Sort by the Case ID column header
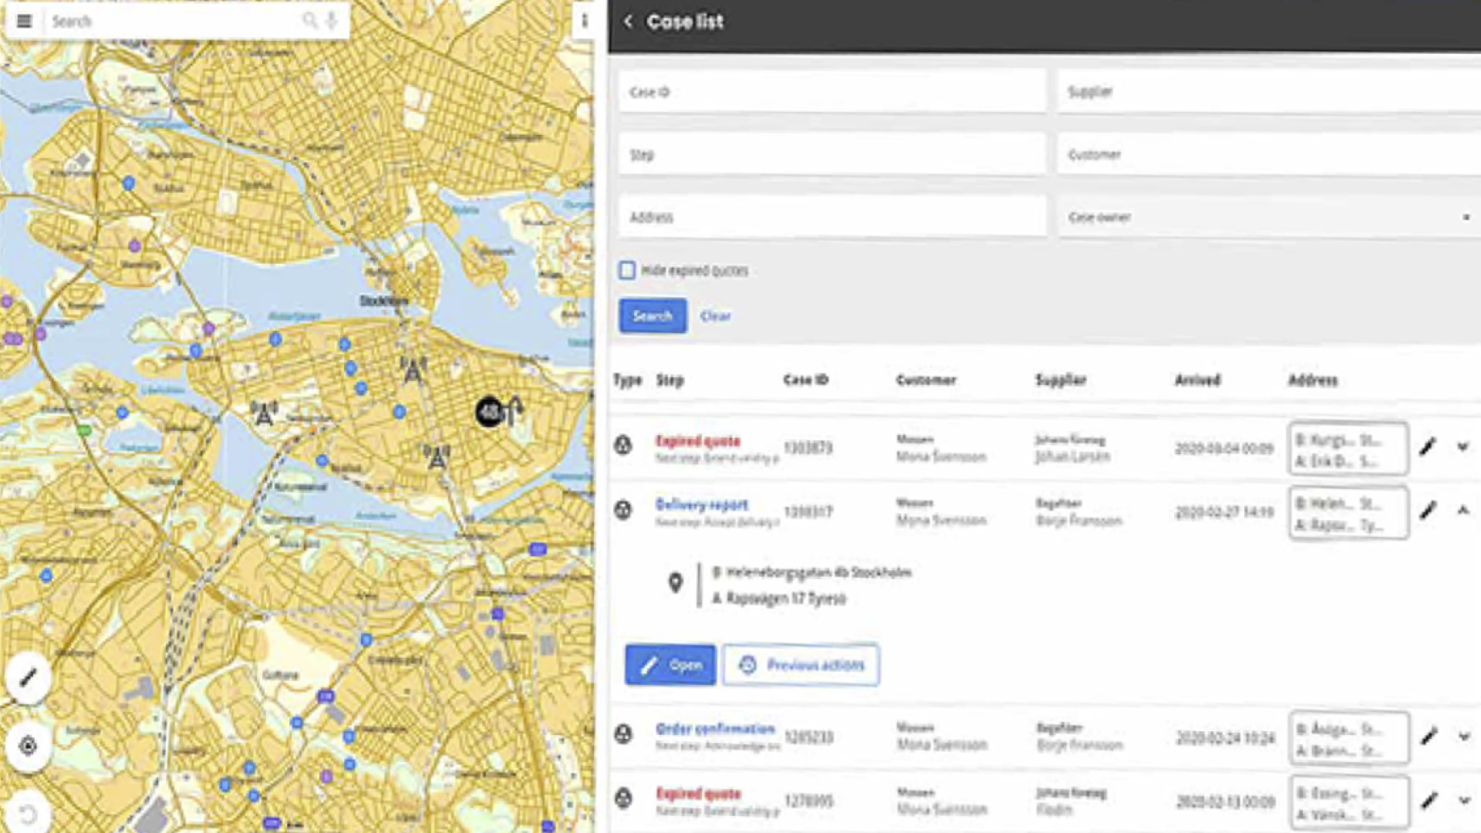Viewport: 1481px width, 833px height. [x=805, y=379]
